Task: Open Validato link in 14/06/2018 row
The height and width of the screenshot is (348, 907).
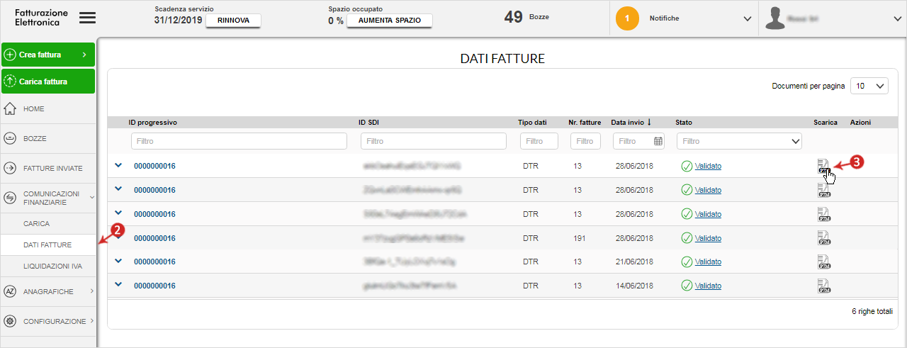Action: (708, 286)
